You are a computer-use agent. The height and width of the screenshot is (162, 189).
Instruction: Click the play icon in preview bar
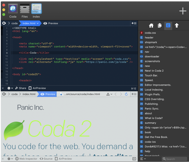[134, 159]
